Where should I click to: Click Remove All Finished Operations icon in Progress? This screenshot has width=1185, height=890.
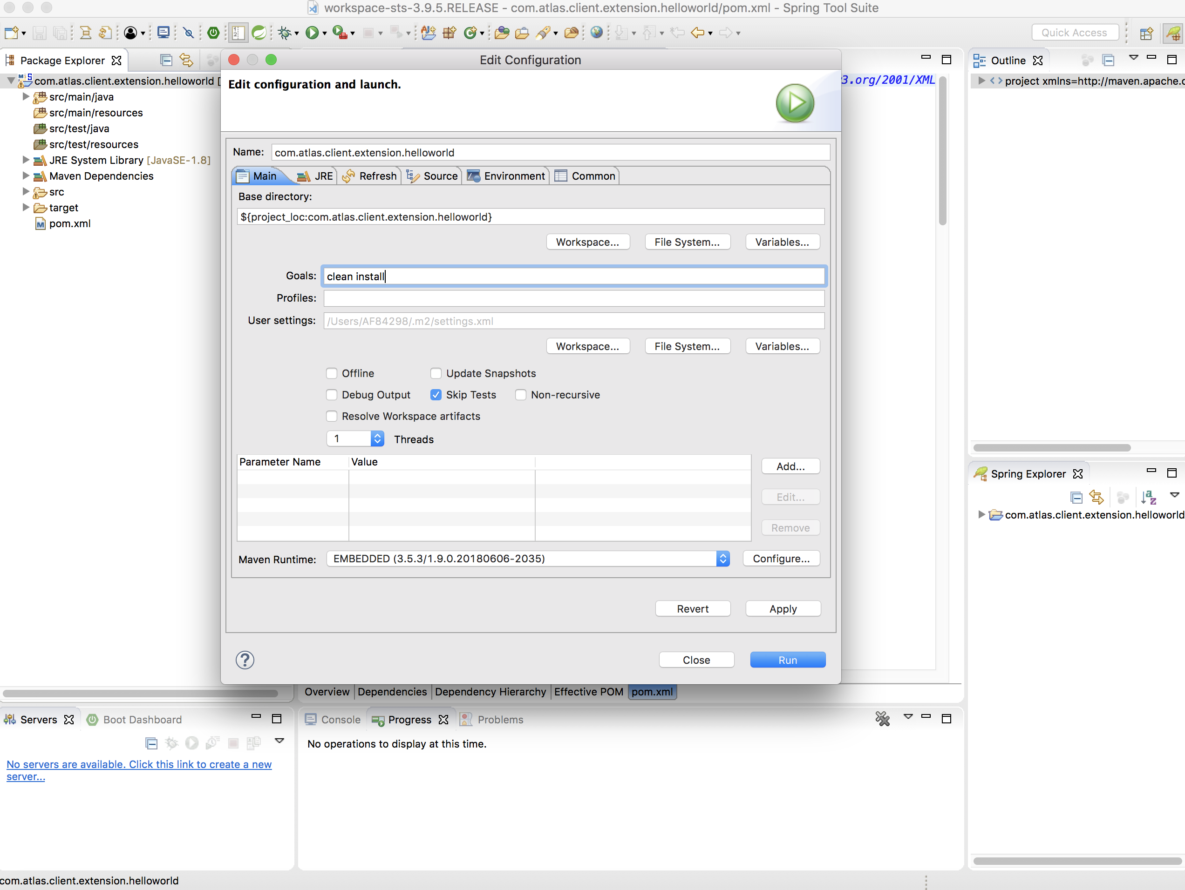click(x=882, y=719)
